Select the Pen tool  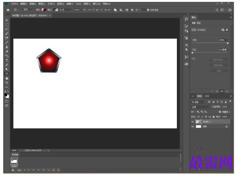(6, 65)
